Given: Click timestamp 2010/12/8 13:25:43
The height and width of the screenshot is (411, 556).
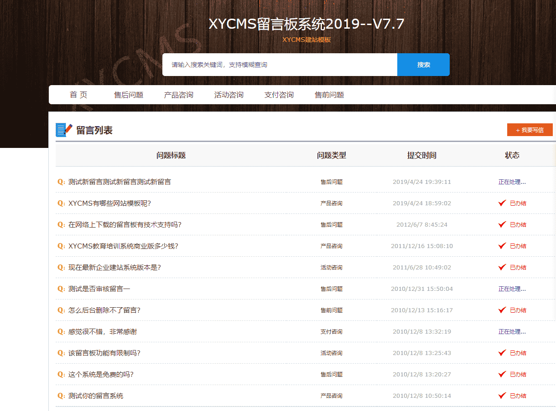Looking at the screenshot, I should (x=422, y=353).
